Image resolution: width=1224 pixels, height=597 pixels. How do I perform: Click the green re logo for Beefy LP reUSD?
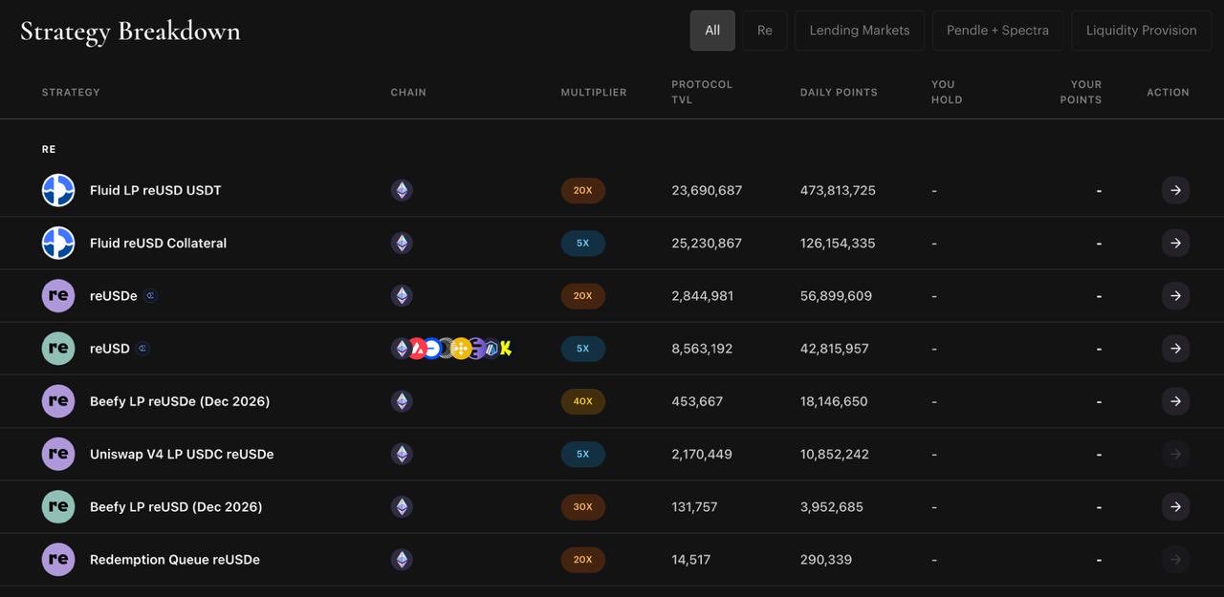[58, 506]
